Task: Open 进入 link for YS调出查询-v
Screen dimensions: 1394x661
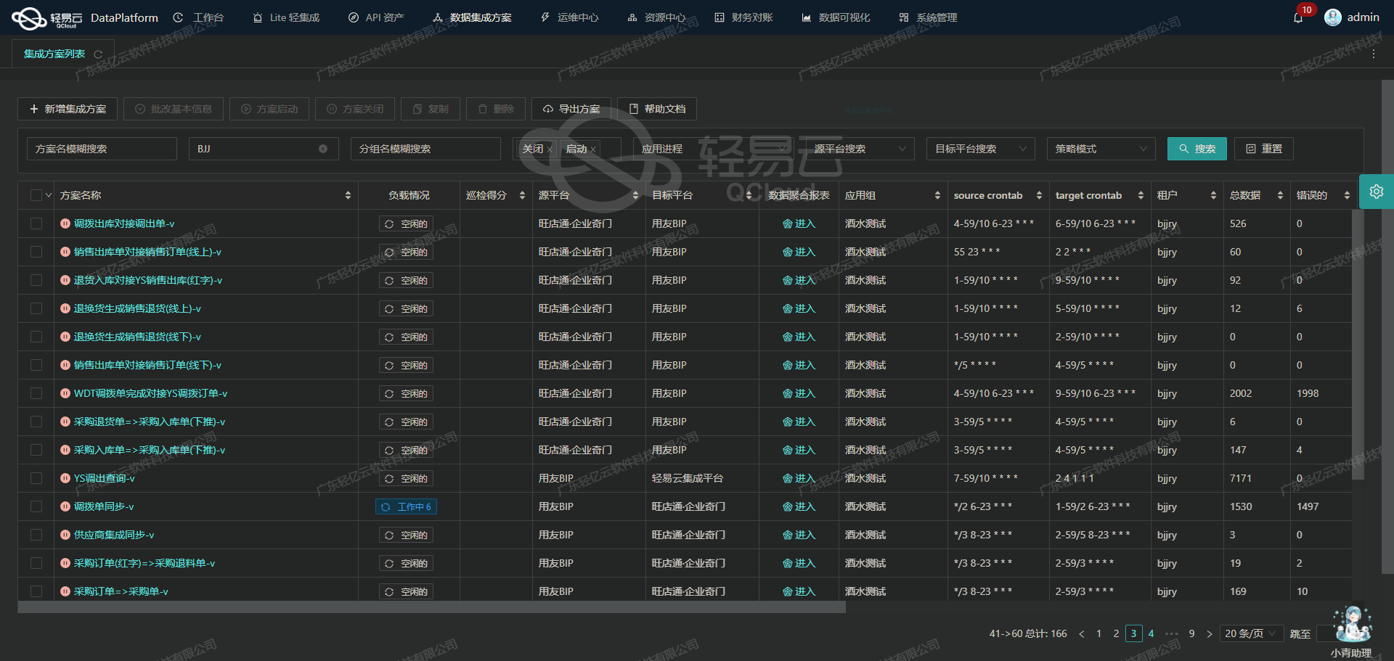Action: [x=799, y=478]
